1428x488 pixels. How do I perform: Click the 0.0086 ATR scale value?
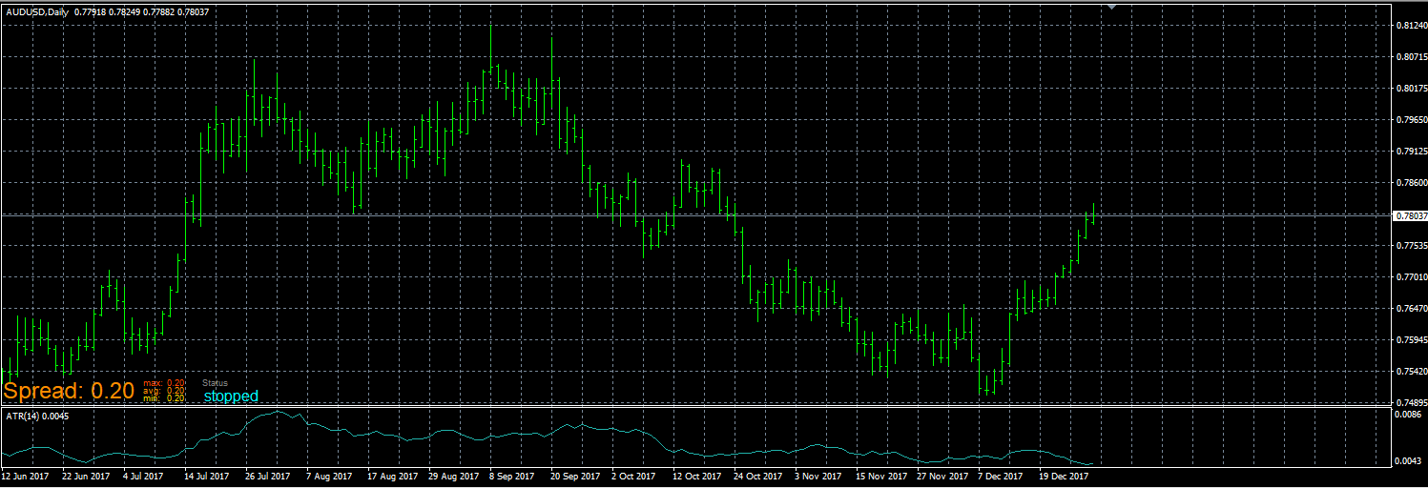[1407, 416]
